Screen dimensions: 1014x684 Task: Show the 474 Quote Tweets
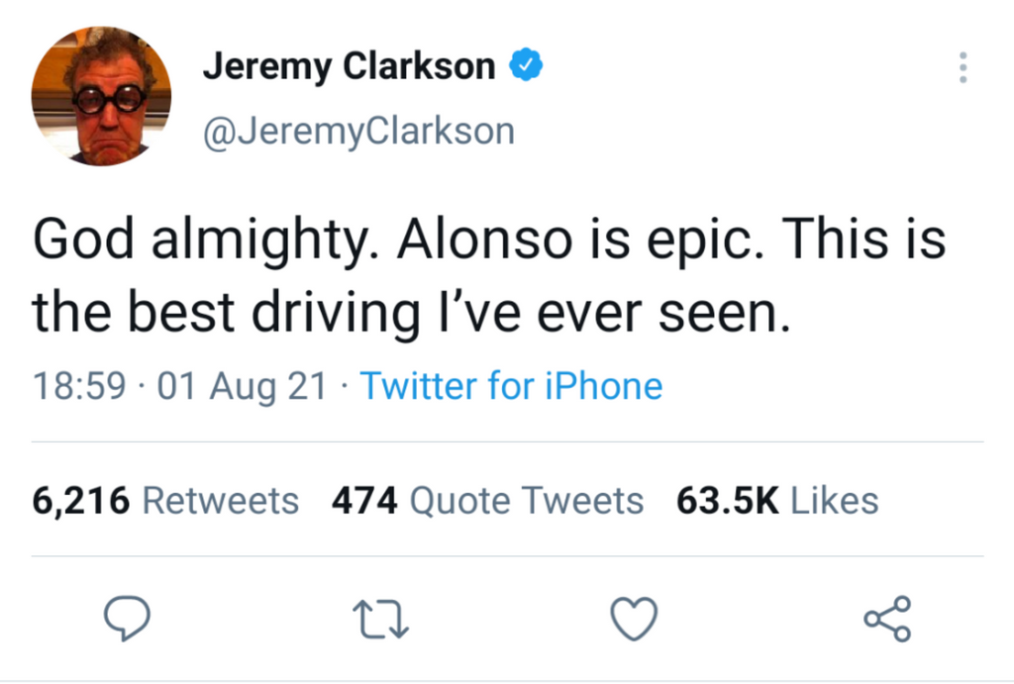tap(487, 501)
